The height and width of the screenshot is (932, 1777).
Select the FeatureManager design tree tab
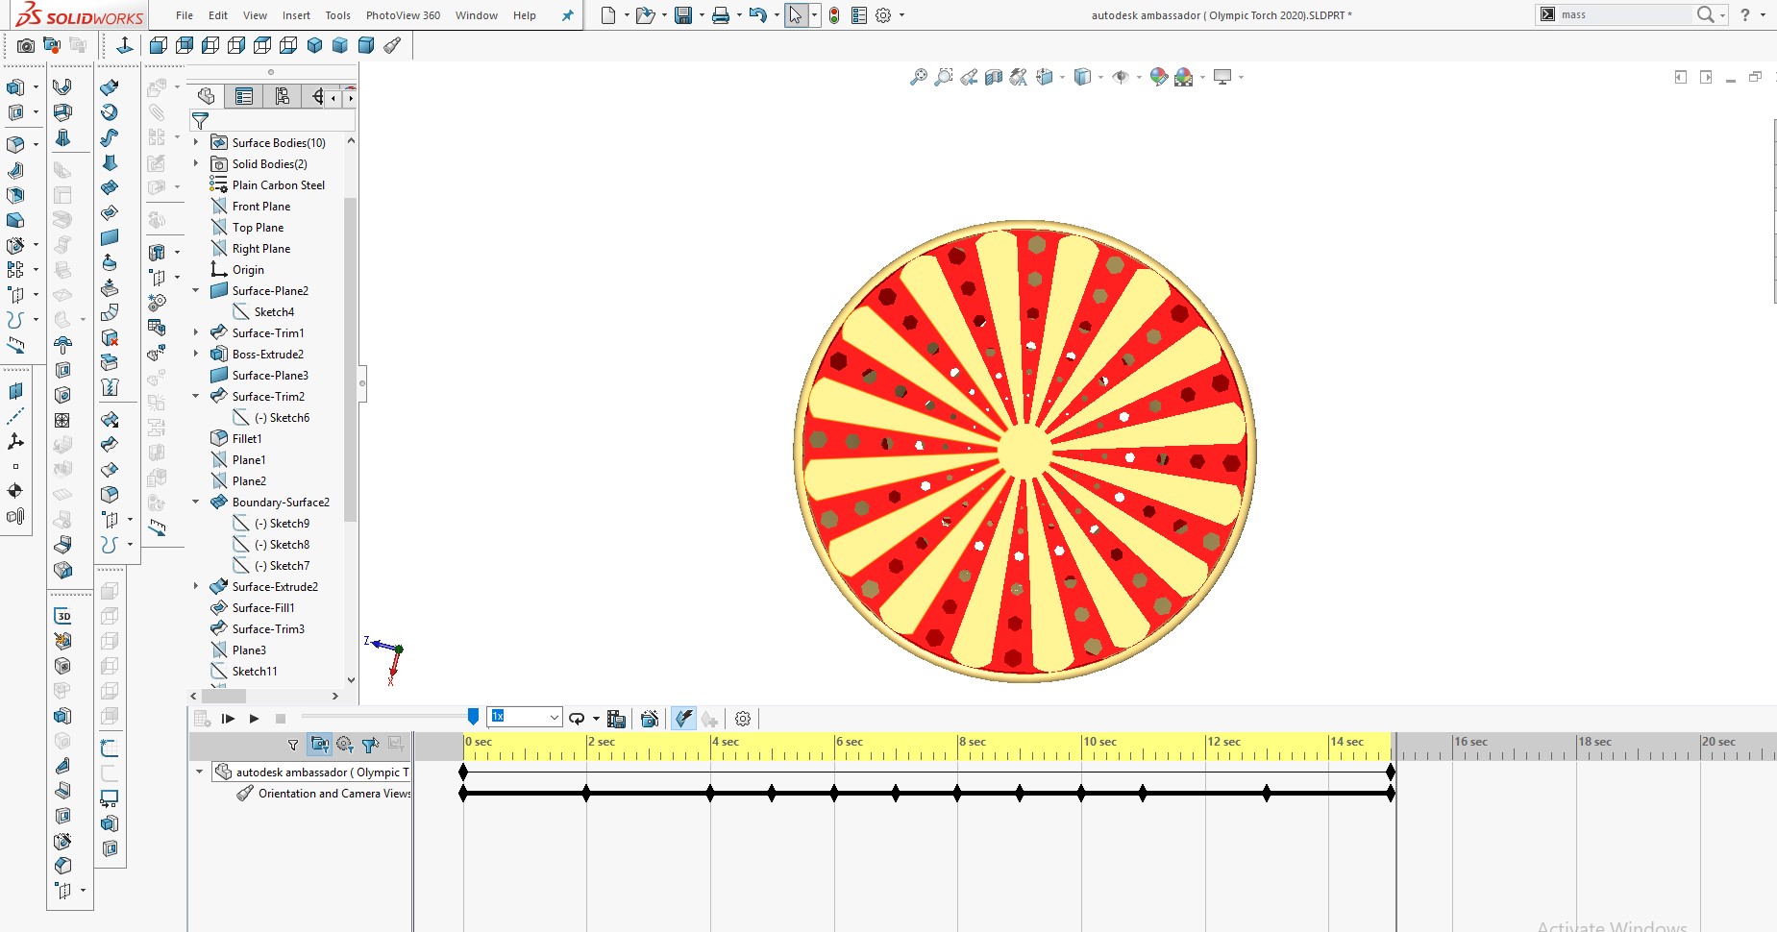pos(206,96)
